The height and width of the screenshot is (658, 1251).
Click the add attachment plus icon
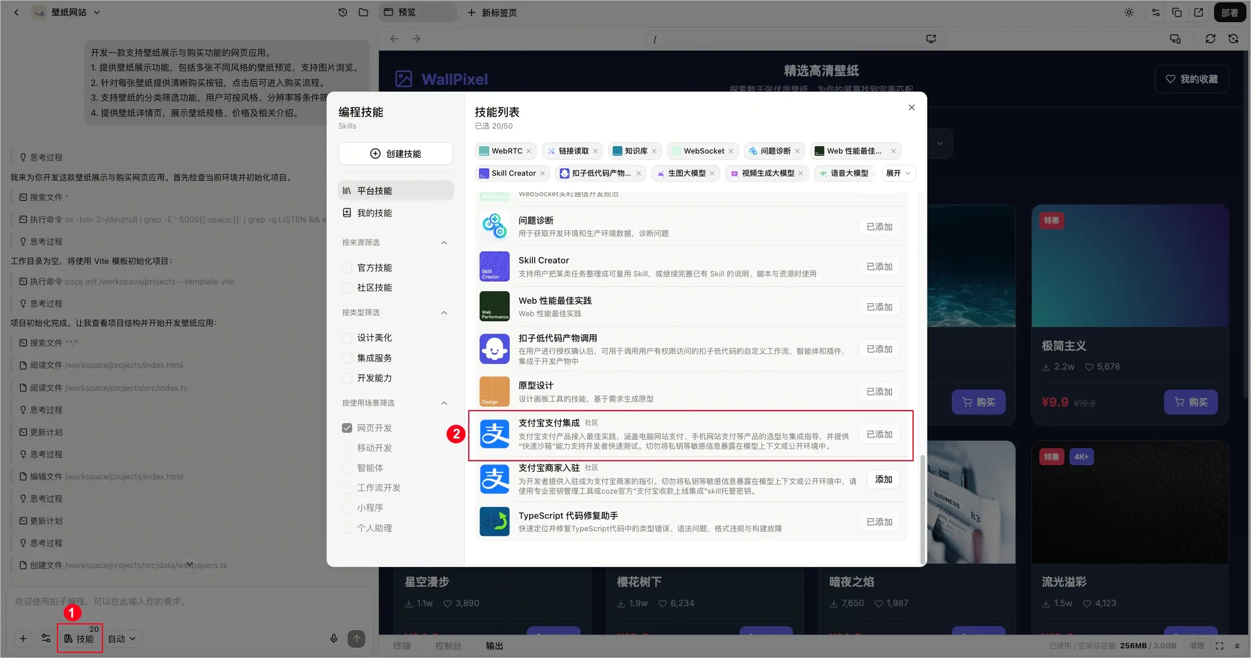click(23, 639)
